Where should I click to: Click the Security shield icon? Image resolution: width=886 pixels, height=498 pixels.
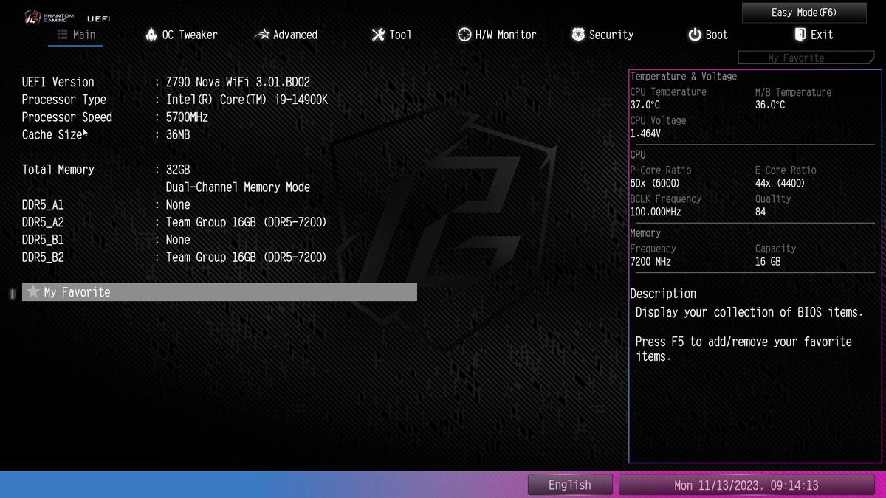578,35
